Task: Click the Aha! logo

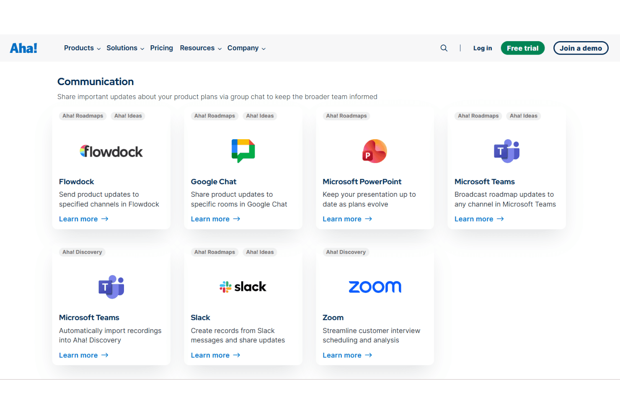Action: click(x=23, y=48)
